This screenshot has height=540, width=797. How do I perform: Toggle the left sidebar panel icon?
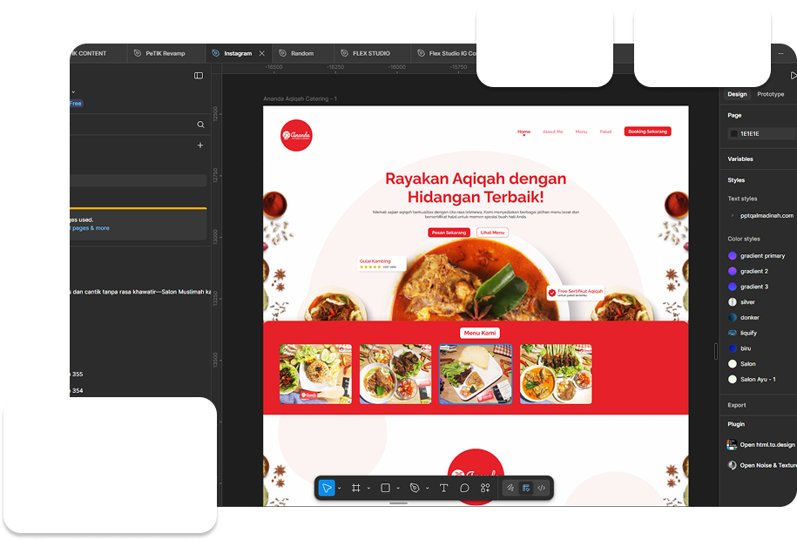(199, 76)
